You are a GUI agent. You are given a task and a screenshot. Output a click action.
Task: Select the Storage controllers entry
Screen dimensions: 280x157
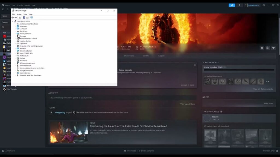(x=26, y=71)
